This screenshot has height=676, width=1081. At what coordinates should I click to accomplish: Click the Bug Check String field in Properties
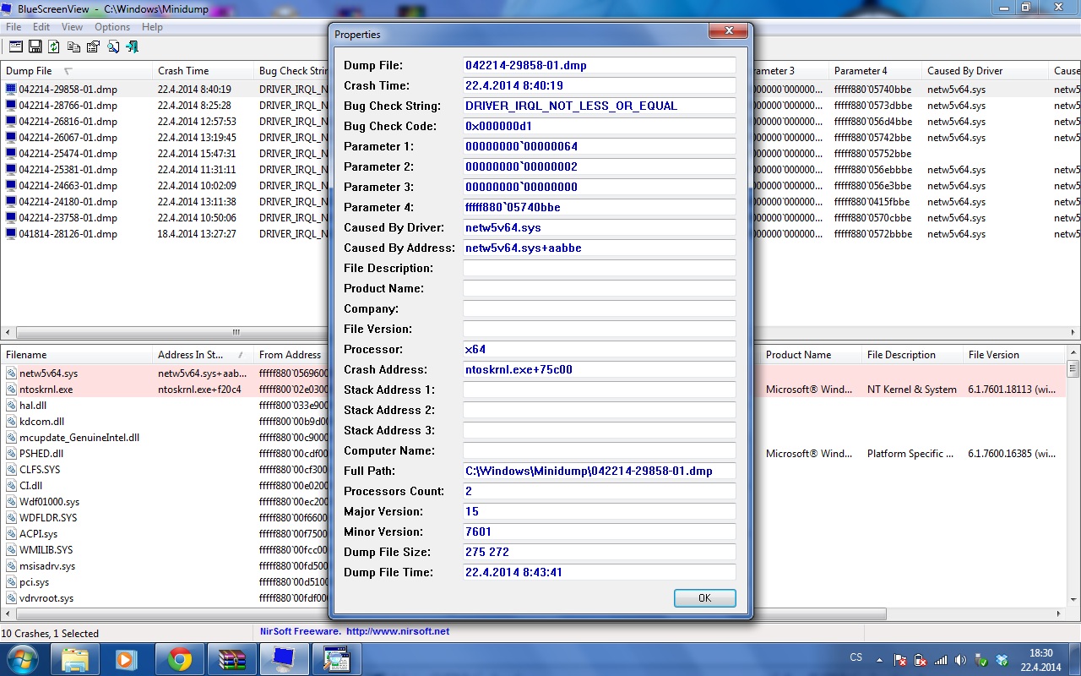tap(600, 106)
